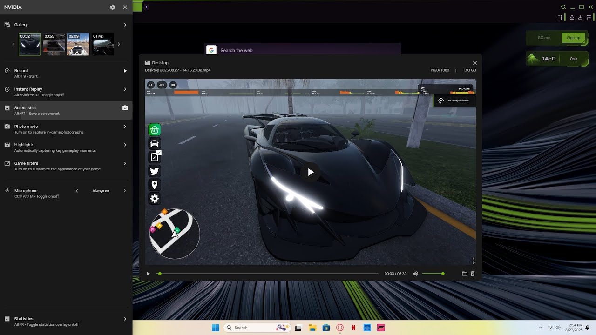Switch microphone mode with right arrow
This screenshot has width=596, height=335.
(x=125, y=191)
